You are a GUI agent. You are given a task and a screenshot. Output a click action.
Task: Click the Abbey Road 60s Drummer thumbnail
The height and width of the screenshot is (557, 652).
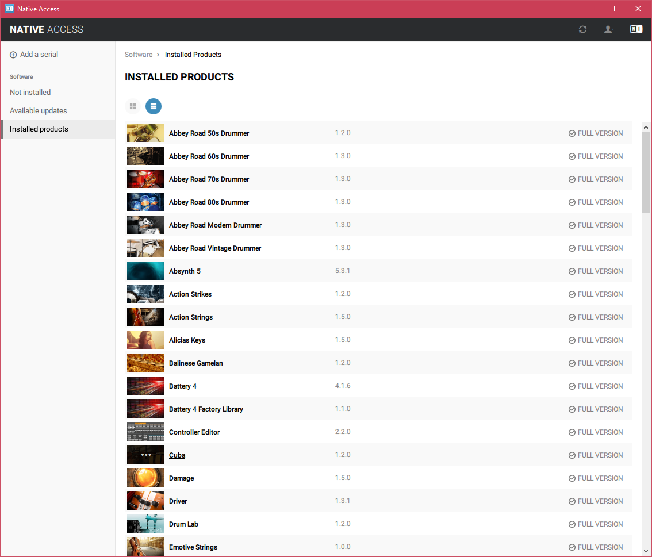pyautogui.click(x=145, y=156)
